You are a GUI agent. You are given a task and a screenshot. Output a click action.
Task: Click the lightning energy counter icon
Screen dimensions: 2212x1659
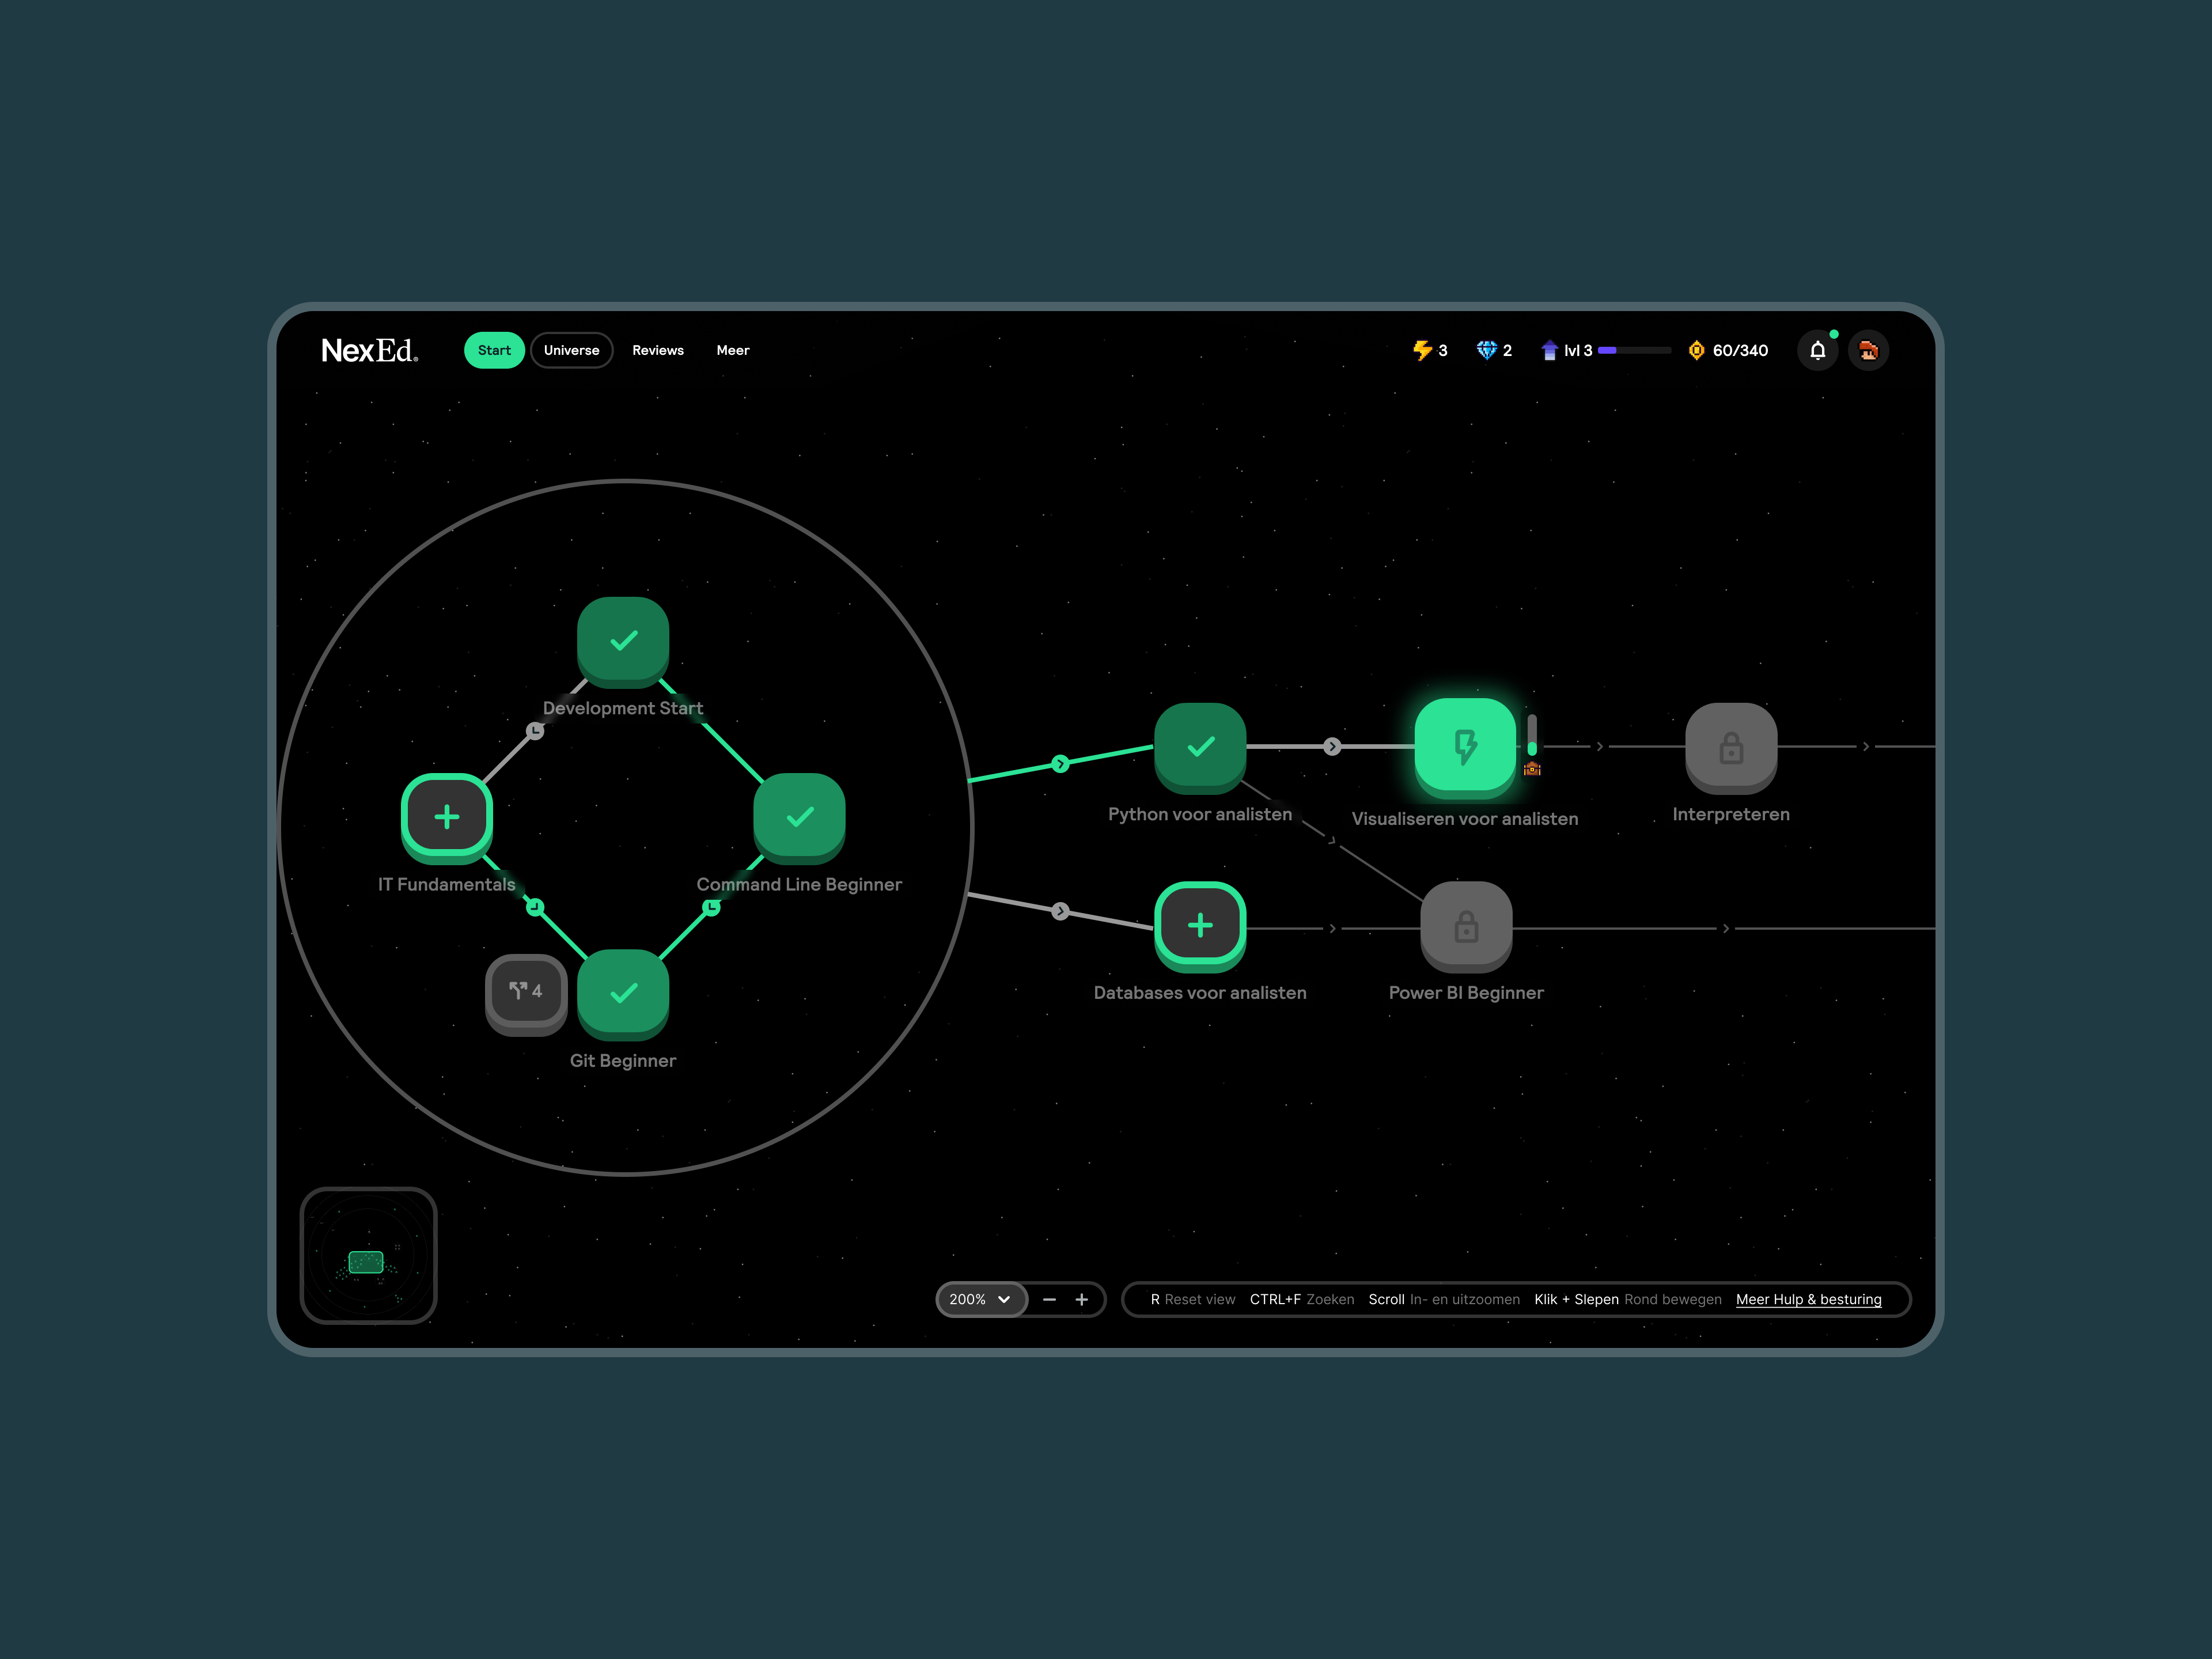(x=1421, y=350)
